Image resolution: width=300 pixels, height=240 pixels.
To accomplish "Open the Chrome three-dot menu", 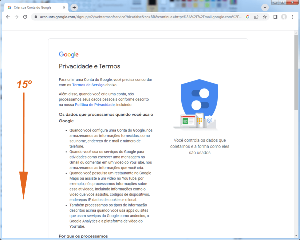I will tap(292, 17).
